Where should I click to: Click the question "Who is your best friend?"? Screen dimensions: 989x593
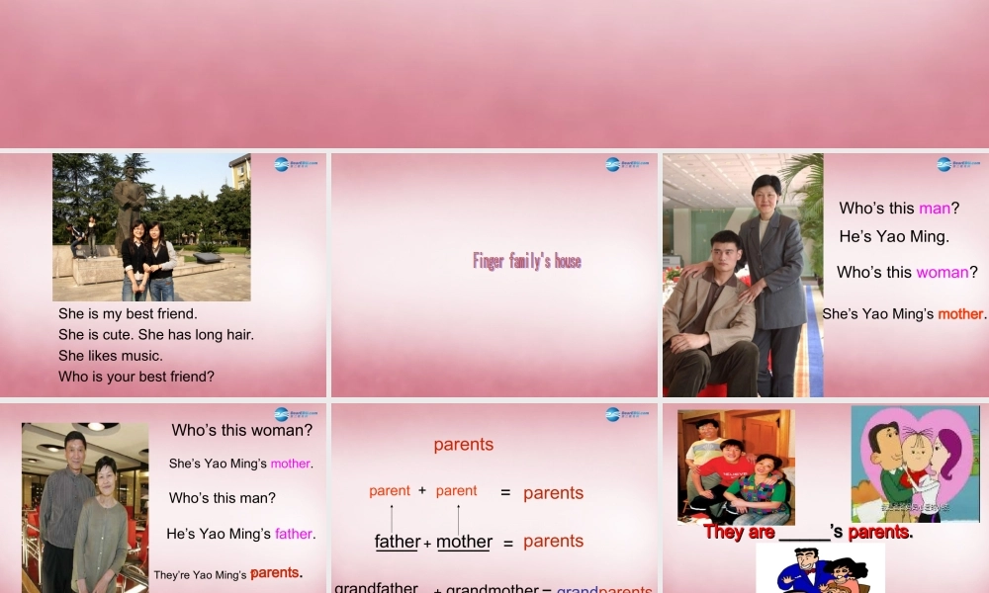(x=136, y=377)
